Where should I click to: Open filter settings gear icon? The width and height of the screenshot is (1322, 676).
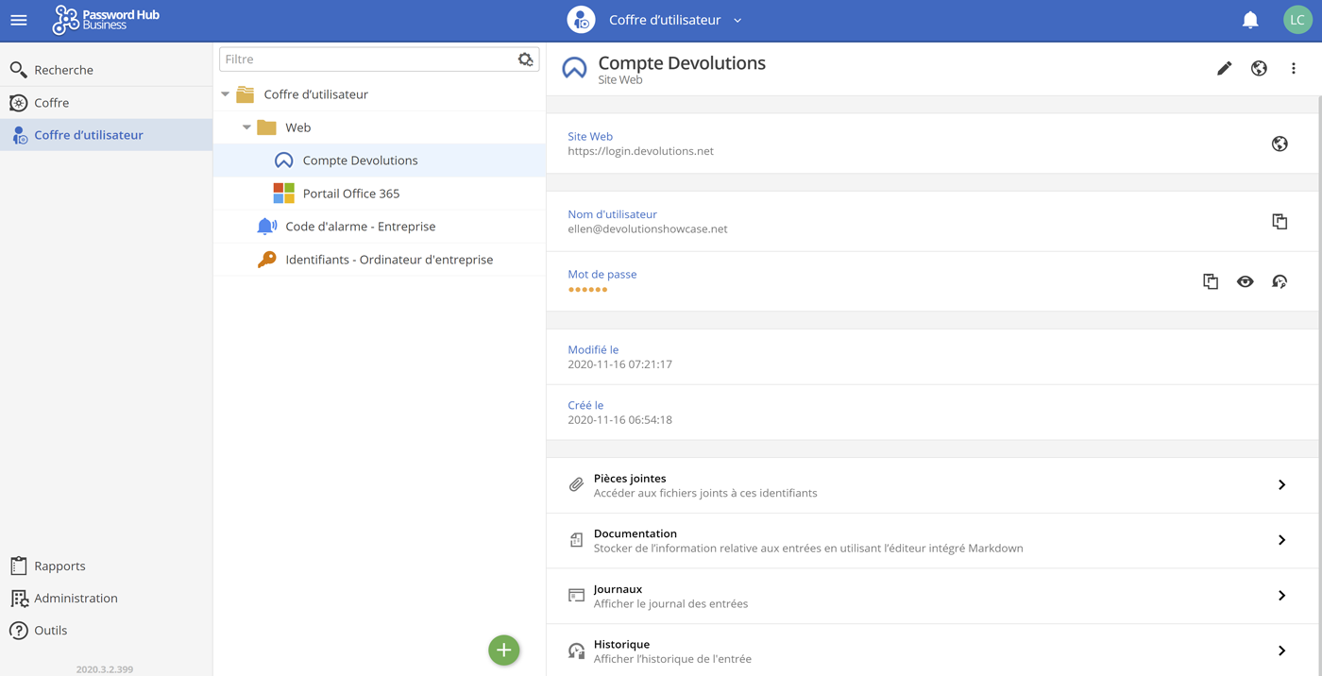[x=525, y=59]
